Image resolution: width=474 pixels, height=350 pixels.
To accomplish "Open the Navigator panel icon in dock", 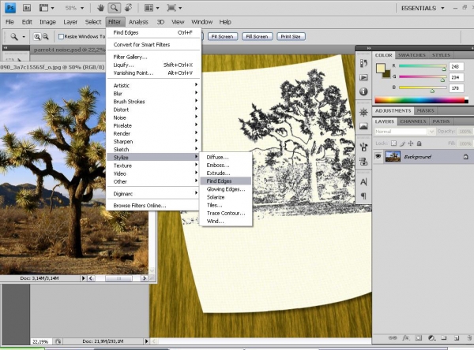I will pyautogui.click(x=363, y=113).
